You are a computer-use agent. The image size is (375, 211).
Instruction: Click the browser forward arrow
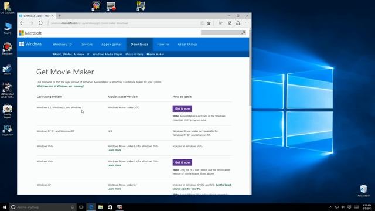pos(31,23)
